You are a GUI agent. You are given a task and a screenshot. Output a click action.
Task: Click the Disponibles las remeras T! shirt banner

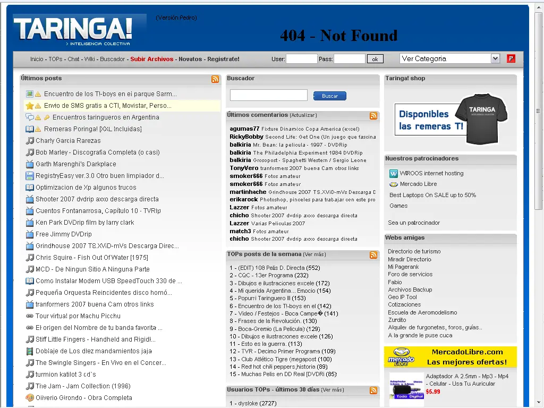click(x=450, y=118)
